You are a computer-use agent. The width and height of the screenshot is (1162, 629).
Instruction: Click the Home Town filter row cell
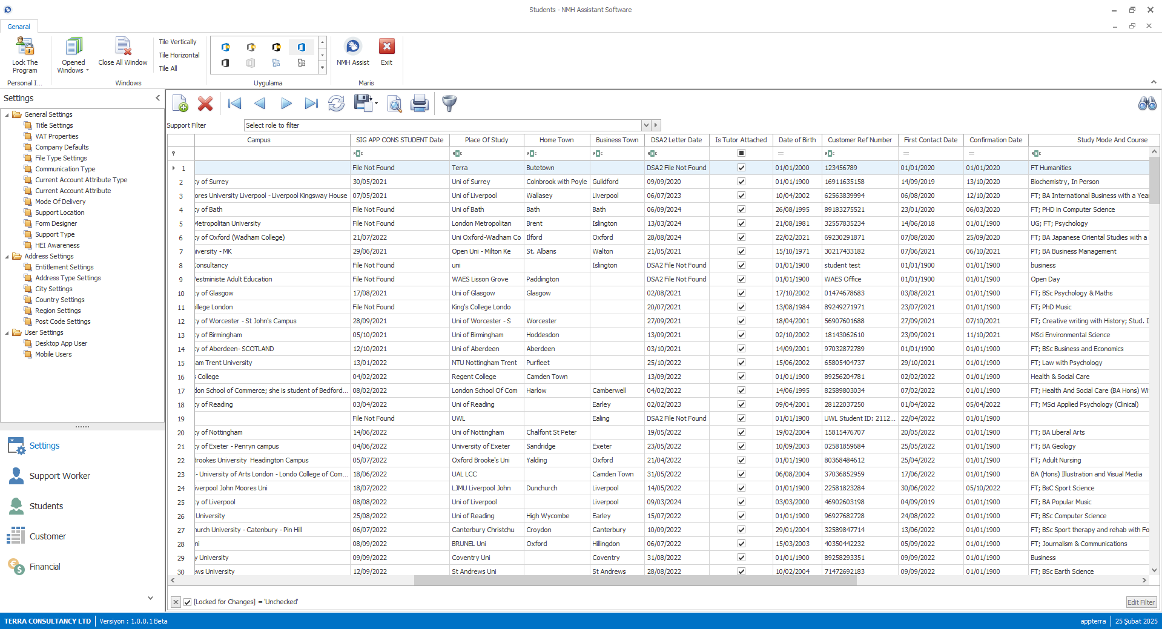pos(556,153)
